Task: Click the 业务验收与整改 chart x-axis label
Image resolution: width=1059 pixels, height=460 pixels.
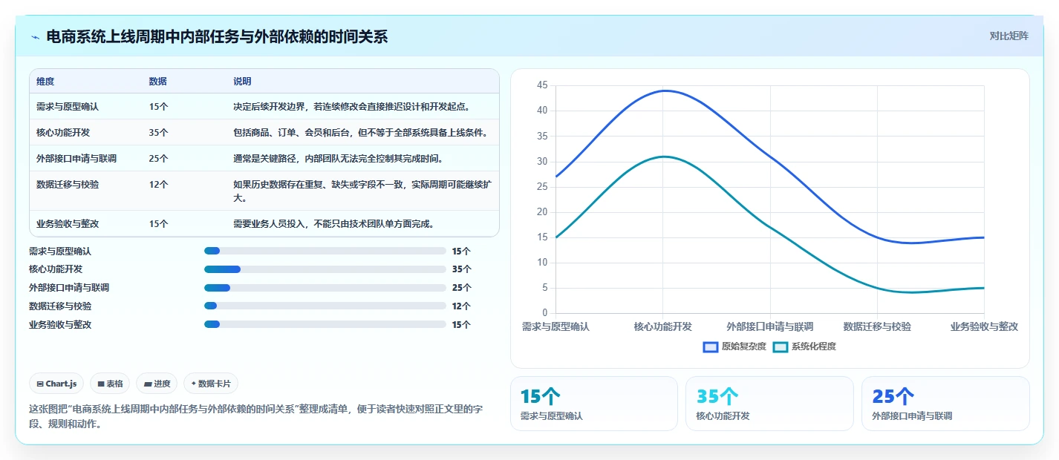Action: click(x=984, y=326)
